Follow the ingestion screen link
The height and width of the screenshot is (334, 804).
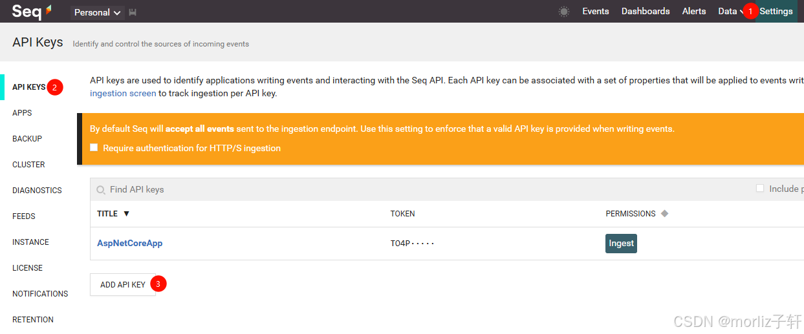click(x=123, y=94)
